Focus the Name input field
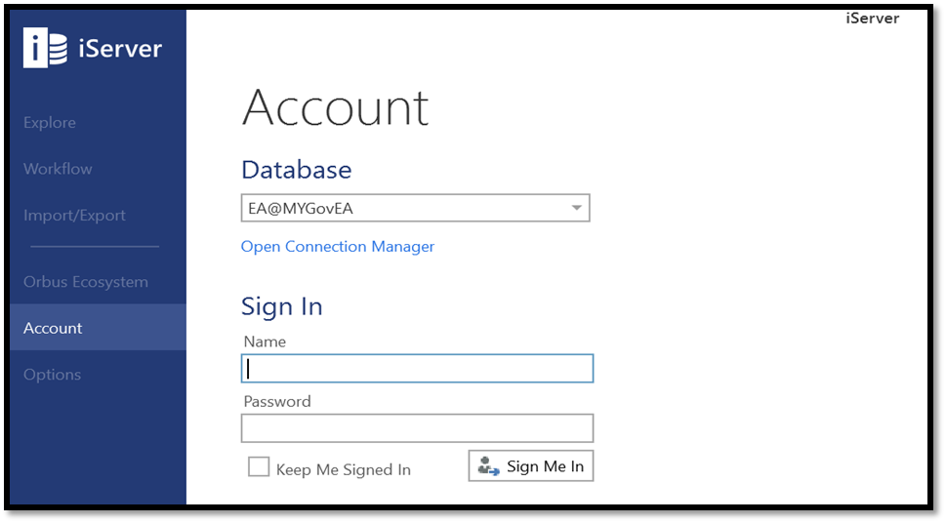 (x=417, y=369)
